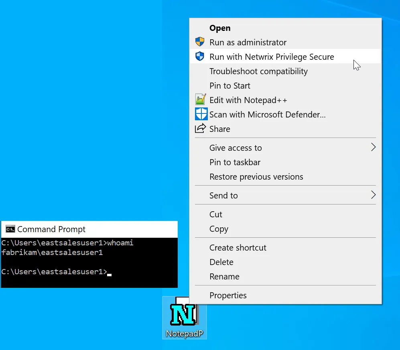Screen dimensions: 400x350
Task: Open the Give access to entry
Action: pyautogui.click(x=286, y=148)
